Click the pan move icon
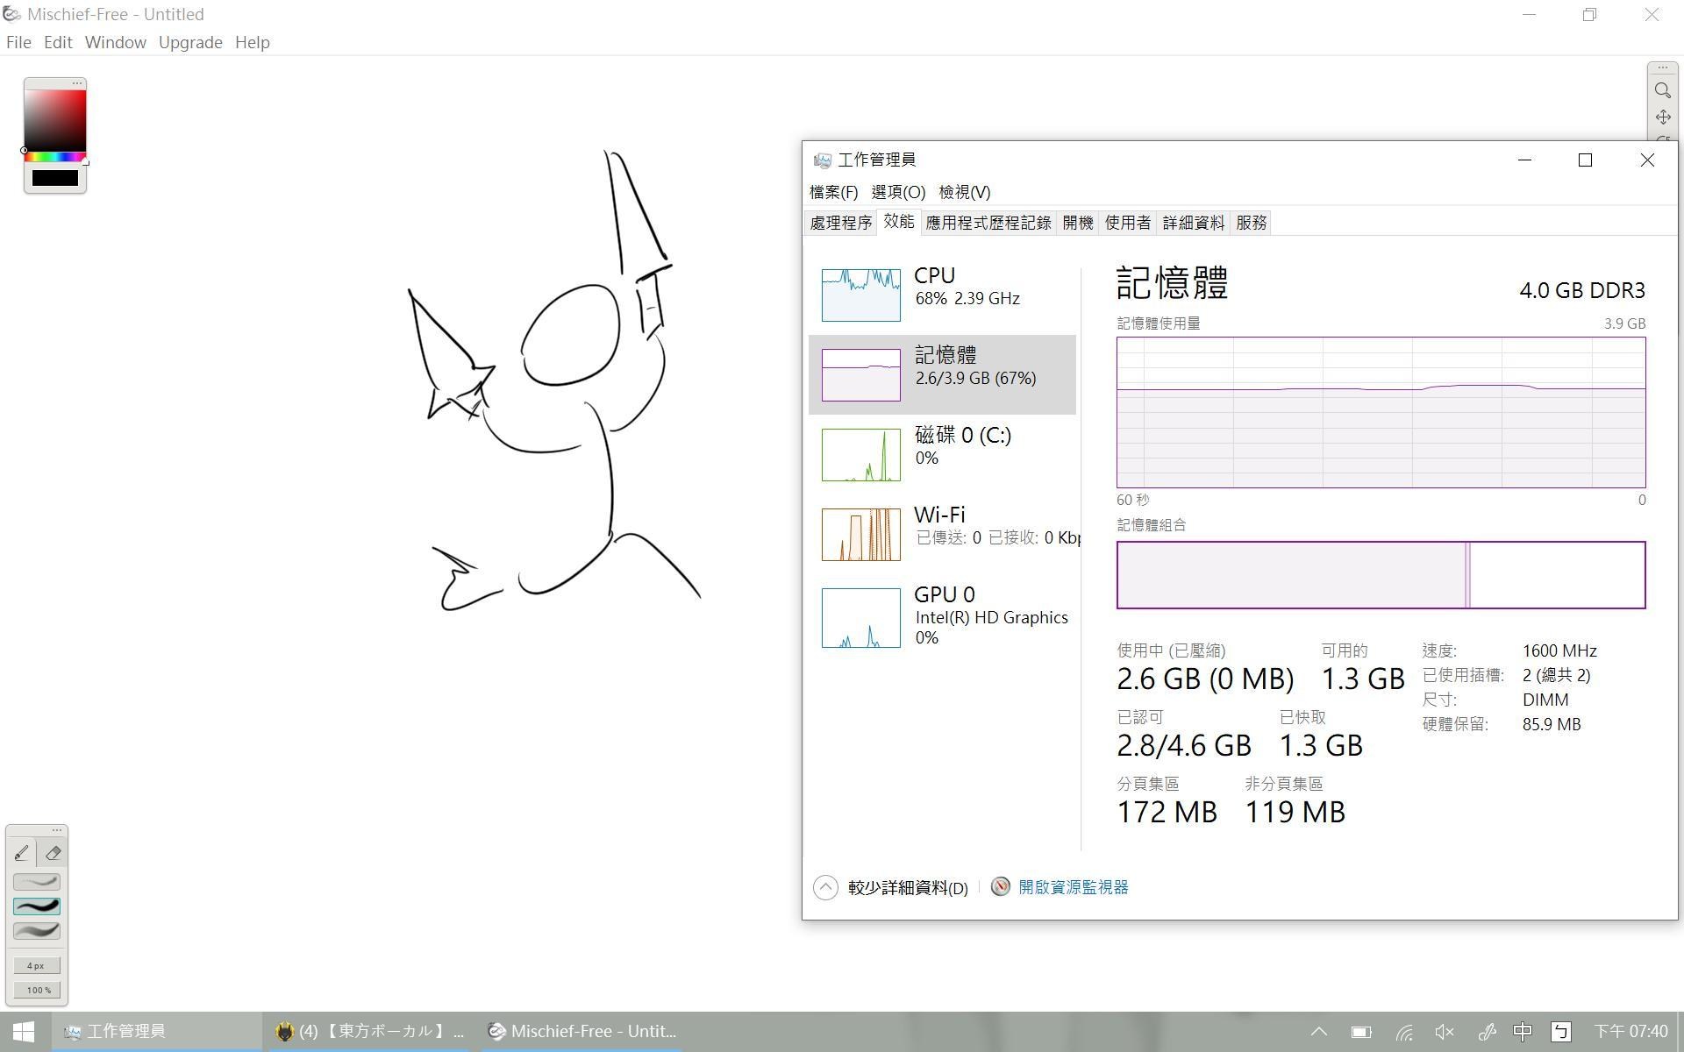Screen dimensions: 1684x1052 [1662, 117]
